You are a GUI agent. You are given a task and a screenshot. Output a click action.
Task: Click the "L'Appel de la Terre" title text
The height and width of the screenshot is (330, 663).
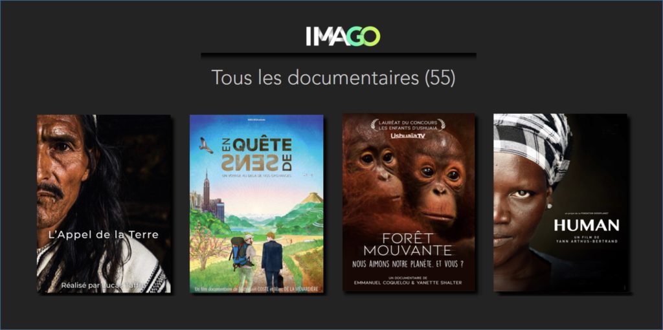tap(104, 235)
